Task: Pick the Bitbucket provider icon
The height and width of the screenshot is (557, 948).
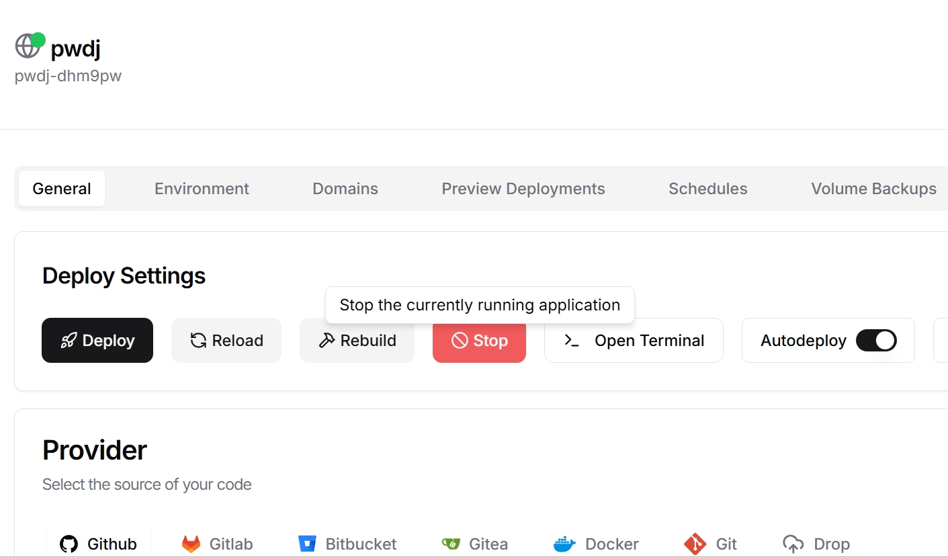Action: coord(307,544)
